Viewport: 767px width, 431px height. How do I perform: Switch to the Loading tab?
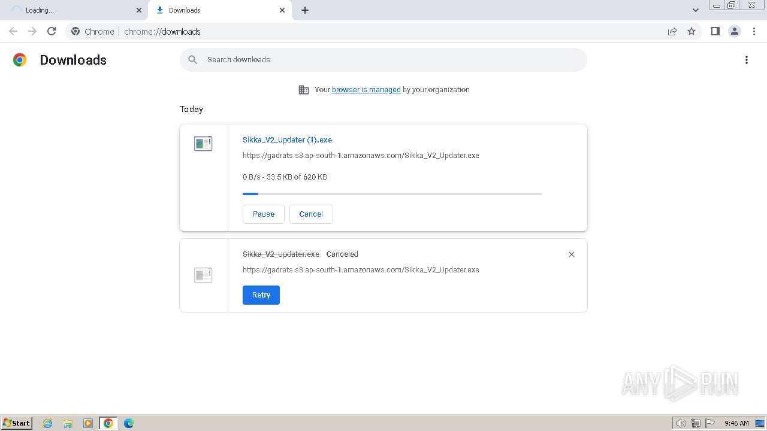[x=74, y=10]
